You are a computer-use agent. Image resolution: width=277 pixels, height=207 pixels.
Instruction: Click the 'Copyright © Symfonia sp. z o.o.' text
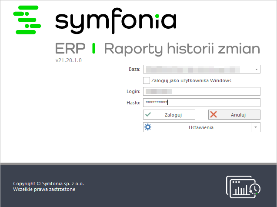[x=48, y=184]
